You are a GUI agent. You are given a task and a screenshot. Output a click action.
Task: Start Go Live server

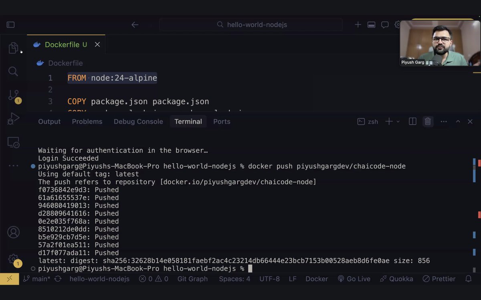(354, 279)
